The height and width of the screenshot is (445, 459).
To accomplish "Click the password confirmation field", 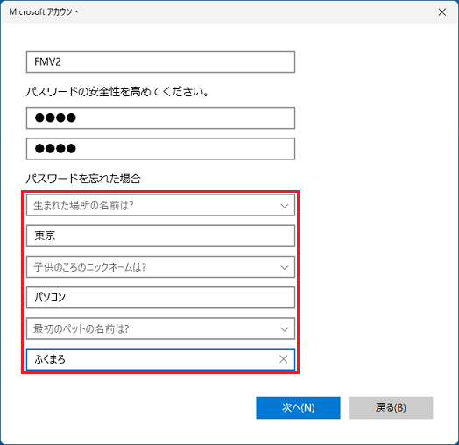I will click(160, 149).
